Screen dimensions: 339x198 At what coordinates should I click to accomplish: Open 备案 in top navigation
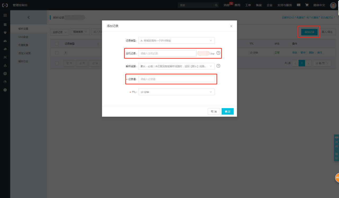click(x=259, y=5)
